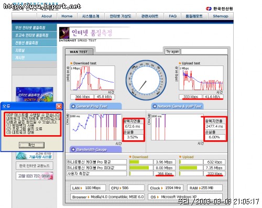262x208 pixels.
Task: Click the 3.96 Mbps average download bar
Action: 141,162
